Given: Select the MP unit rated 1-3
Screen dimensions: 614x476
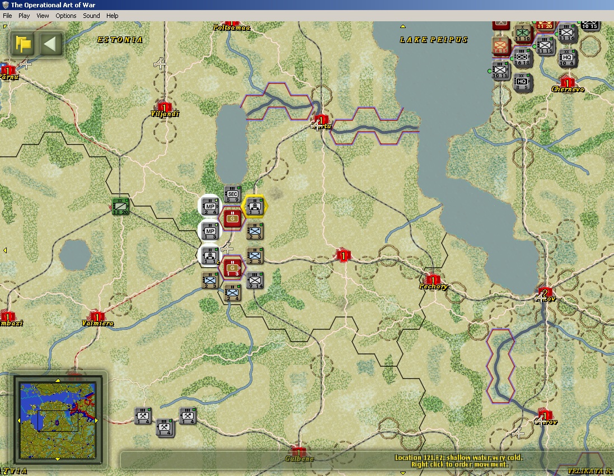Looking at the screenshot, I should click(x=210, y=231).
